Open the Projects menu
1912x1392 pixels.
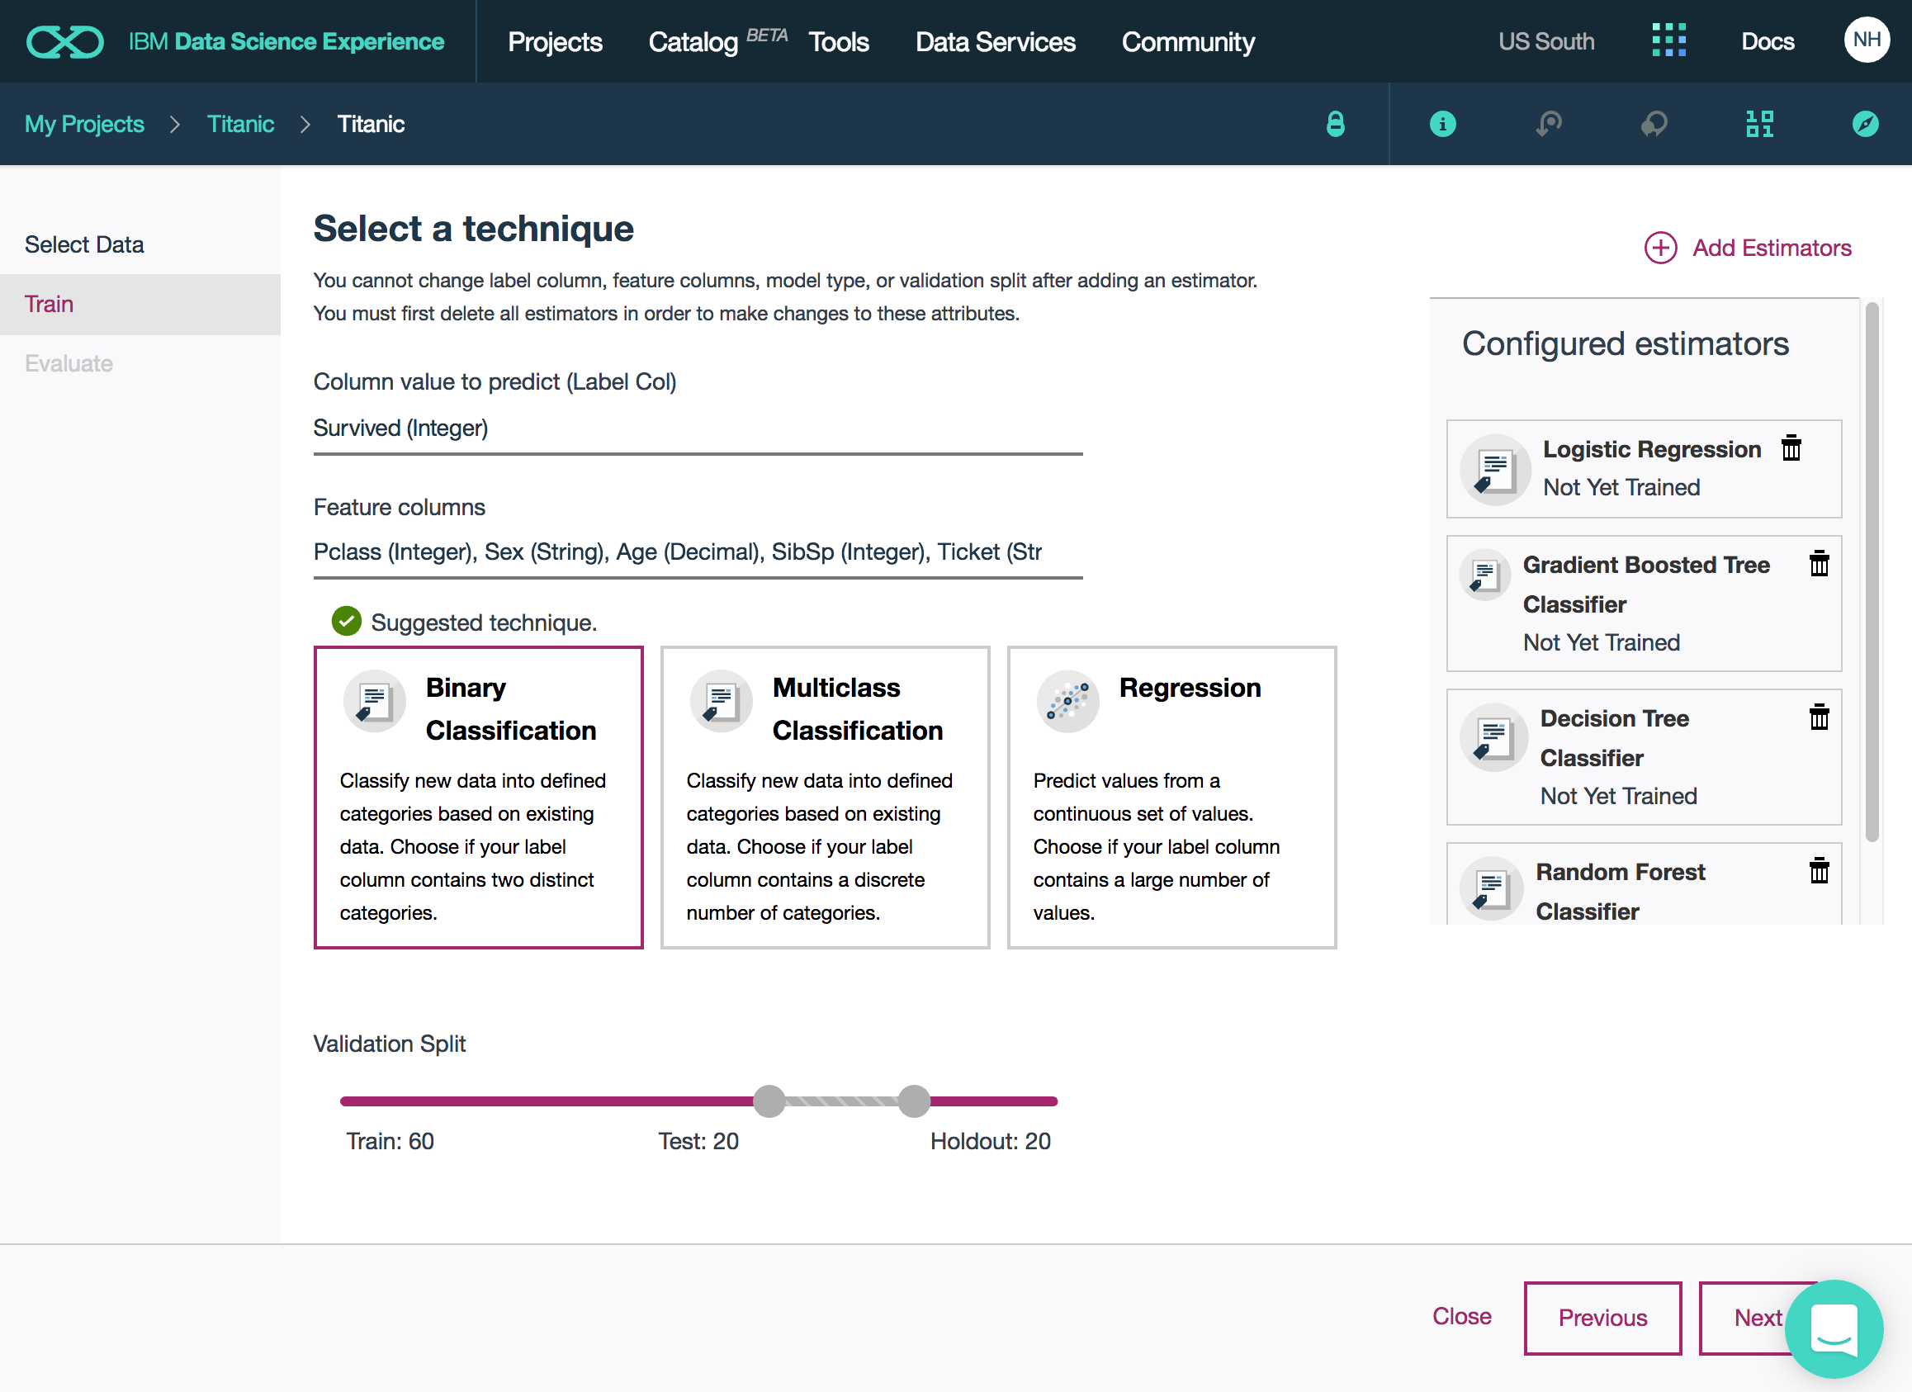point(555,41)
